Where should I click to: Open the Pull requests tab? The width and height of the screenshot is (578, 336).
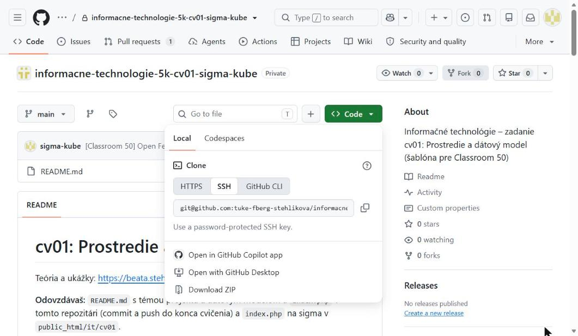point(139,41)
